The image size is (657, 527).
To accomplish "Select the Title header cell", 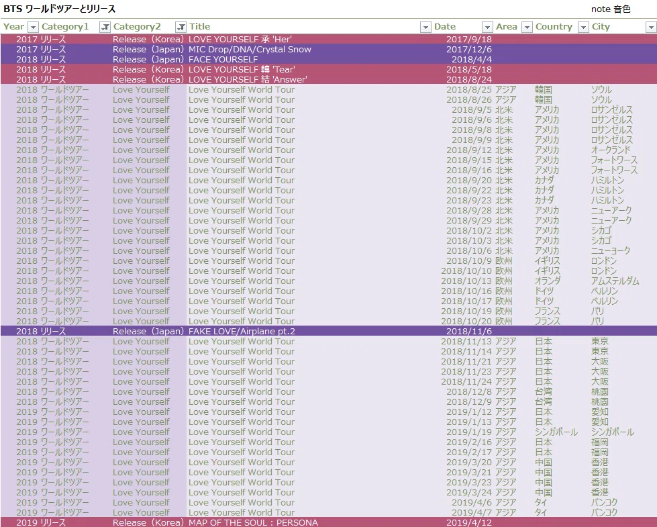I will [x=199, y=27].
